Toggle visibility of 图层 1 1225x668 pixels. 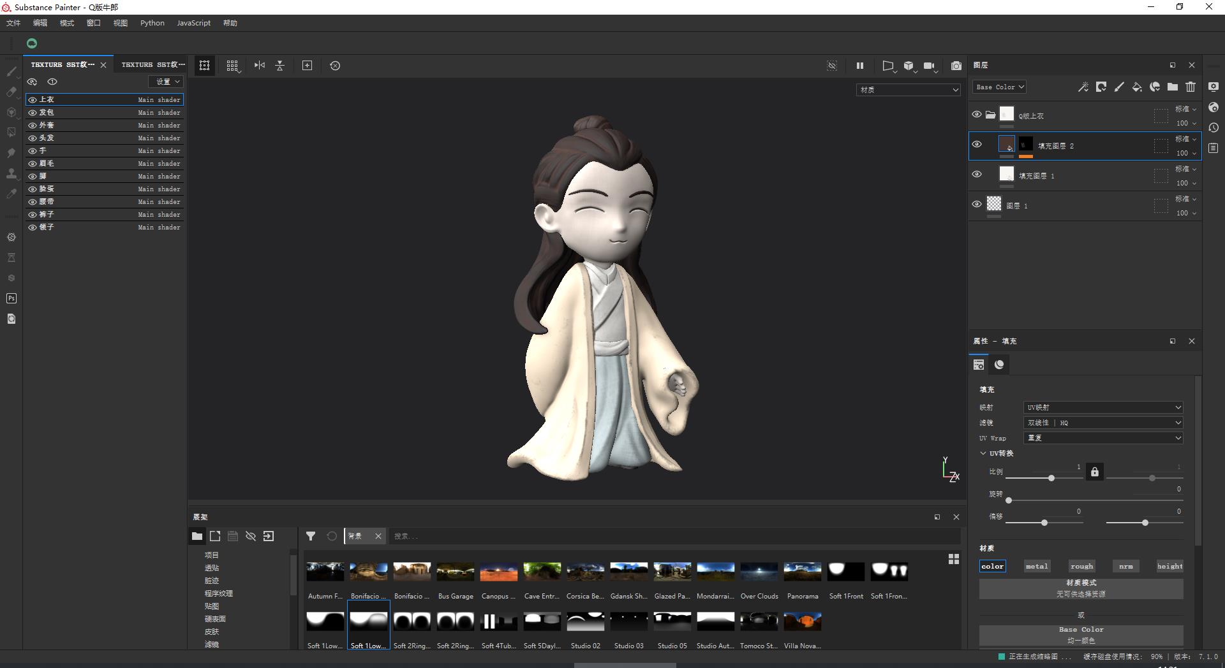[976, 205]
